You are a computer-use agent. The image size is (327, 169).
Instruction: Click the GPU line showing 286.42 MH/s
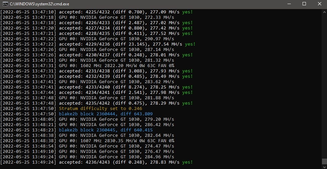point(87,124)
